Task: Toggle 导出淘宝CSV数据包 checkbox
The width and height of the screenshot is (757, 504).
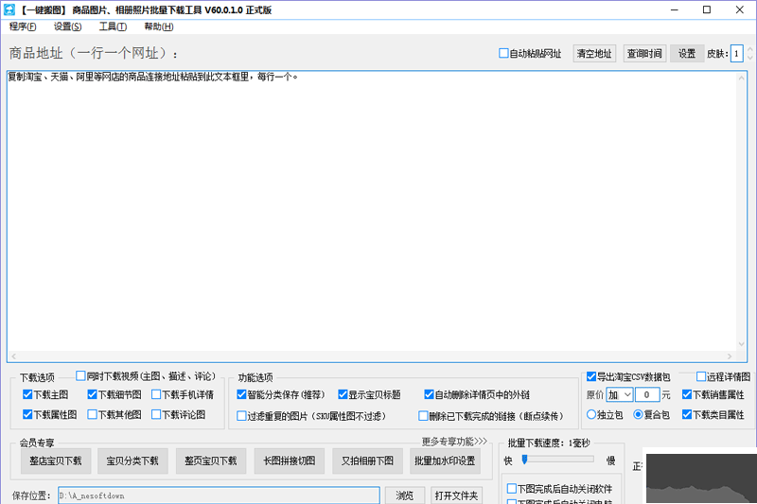Action: [x=591, y=376]
